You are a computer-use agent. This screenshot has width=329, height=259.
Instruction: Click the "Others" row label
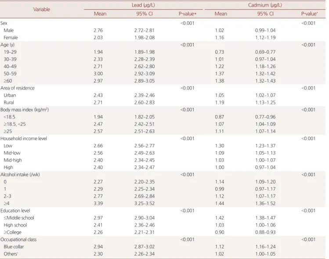(x=11, y=254)
